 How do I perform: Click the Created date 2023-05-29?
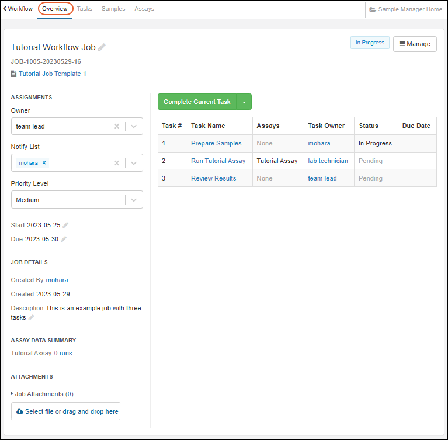pyautogui.click(x=53, y=294)
